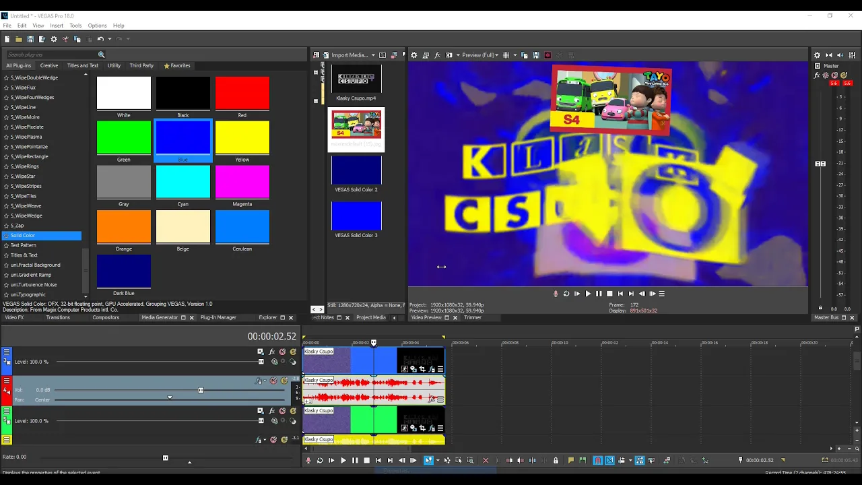Viewport: 862px width, 485px height.
Task: Open the Third Party plug-in category
Action: pyautogui.click(x=141, y=65)
